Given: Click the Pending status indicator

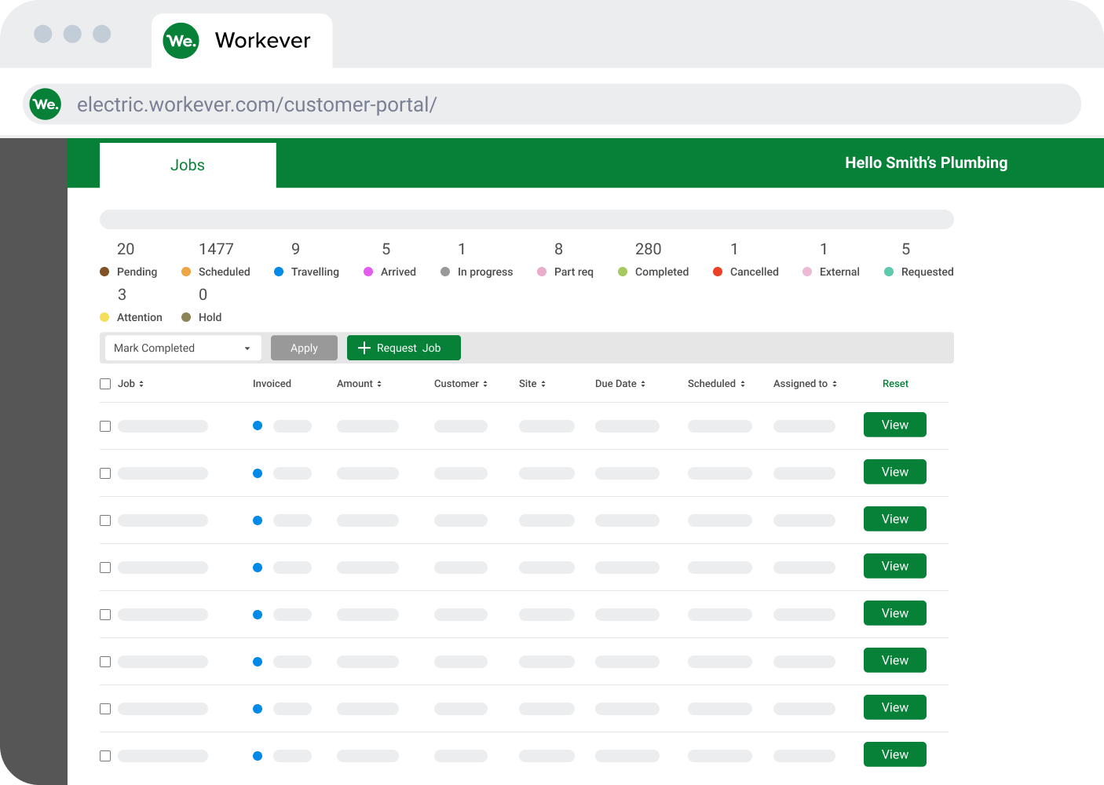Looking at the screenshot, I should (103, 272).
